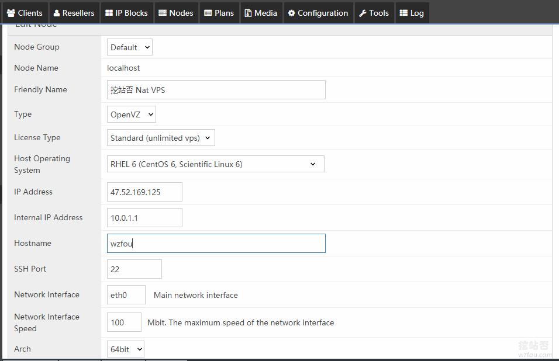Click the Clients people icon

[x=11, y=13]
